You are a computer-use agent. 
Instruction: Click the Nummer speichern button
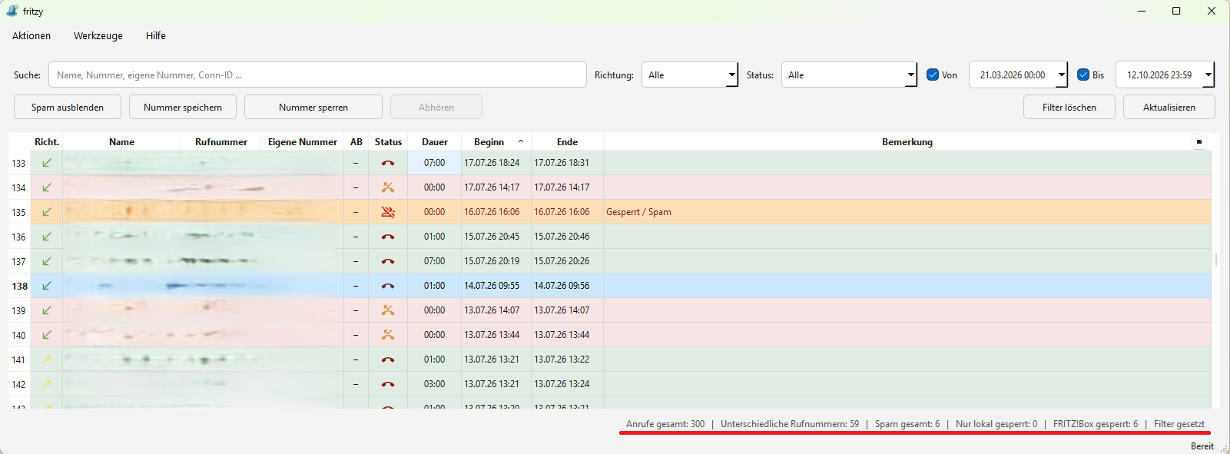(183, 107)
